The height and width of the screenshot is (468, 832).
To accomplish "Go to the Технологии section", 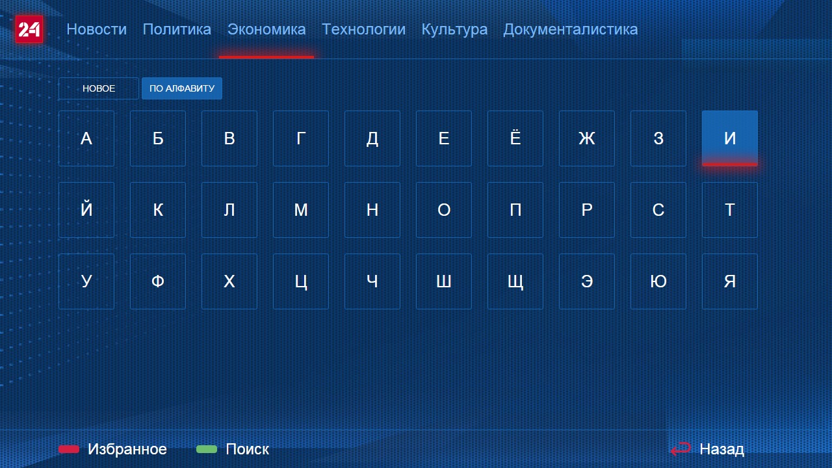I will (x=363, y=29).
